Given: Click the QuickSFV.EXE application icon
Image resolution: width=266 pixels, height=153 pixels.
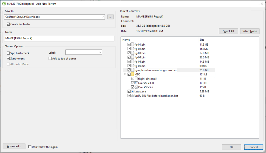Looking at the screenshot, I should coord(136,83).
